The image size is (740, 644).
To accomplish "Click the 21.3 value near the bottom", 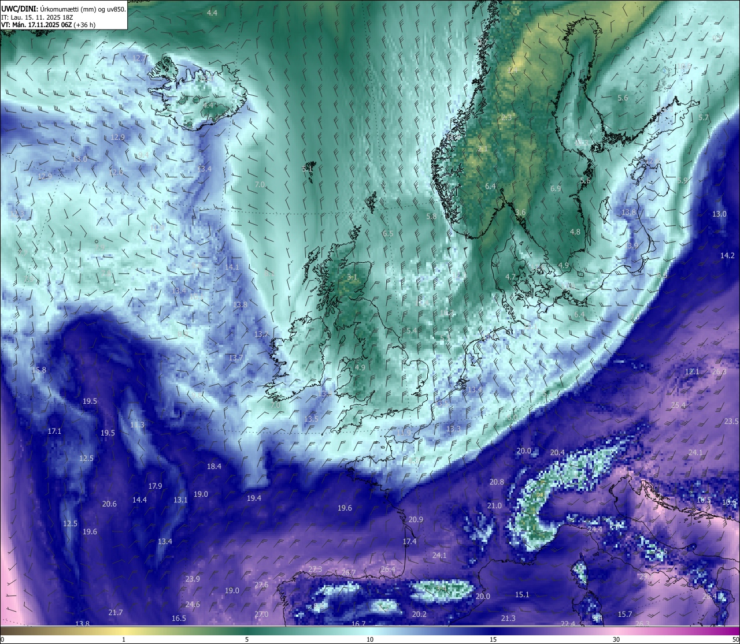I will (x=508, y=618).
